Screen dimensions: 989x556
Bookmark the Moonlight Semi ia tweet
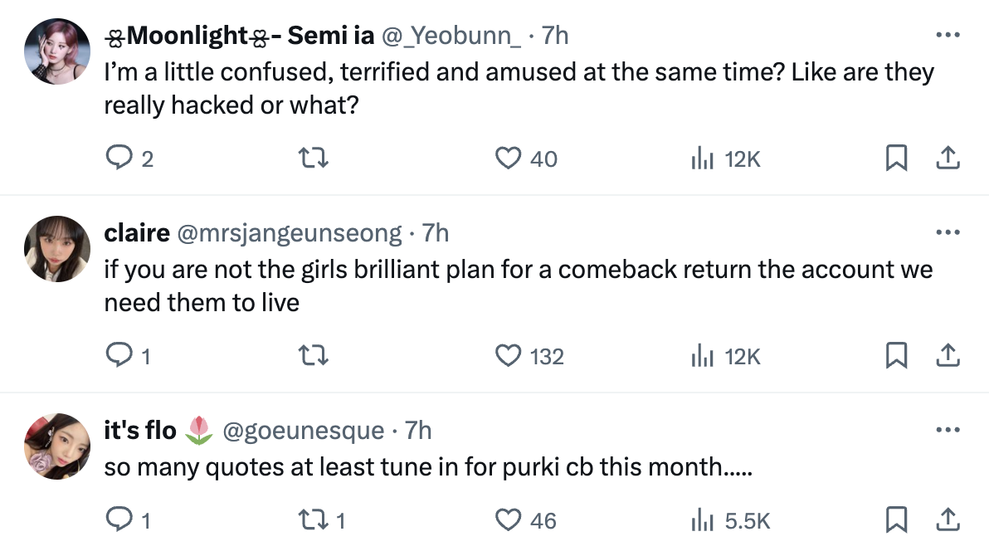pos(895,159)
